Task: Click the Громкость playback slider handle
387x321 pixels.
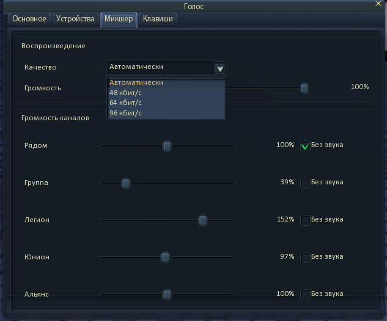Action: tap(304, 88)
